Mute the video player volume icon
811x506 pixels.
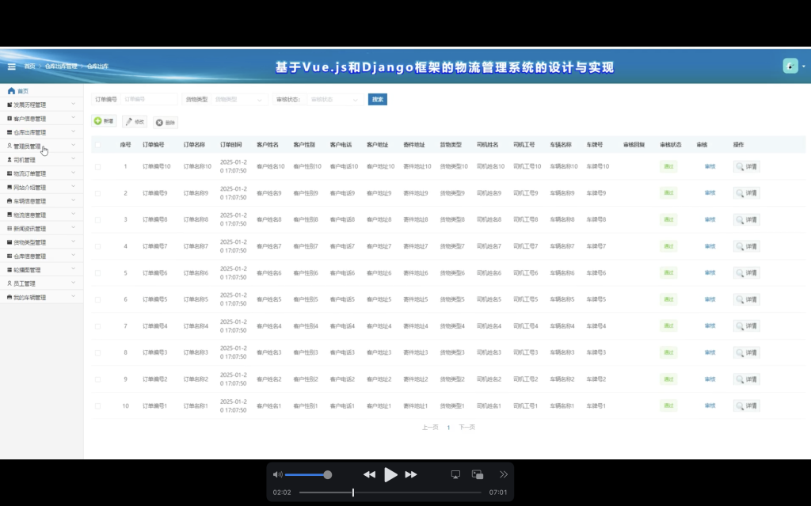pyautogui.click(x=277, y=474)
